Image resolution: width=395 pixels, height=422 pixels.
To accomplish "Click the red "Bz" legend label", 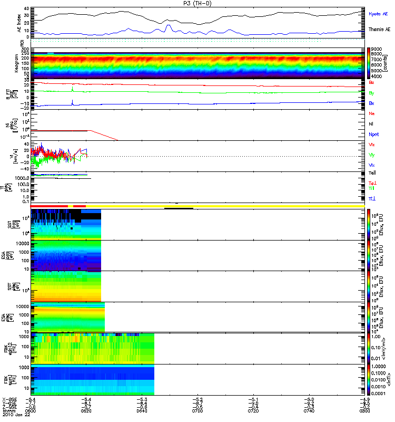I will (371, 82).
